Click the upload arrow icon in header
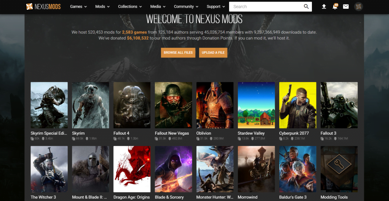Viewport: 389px width, 201px height. click(x=324, y=6)
